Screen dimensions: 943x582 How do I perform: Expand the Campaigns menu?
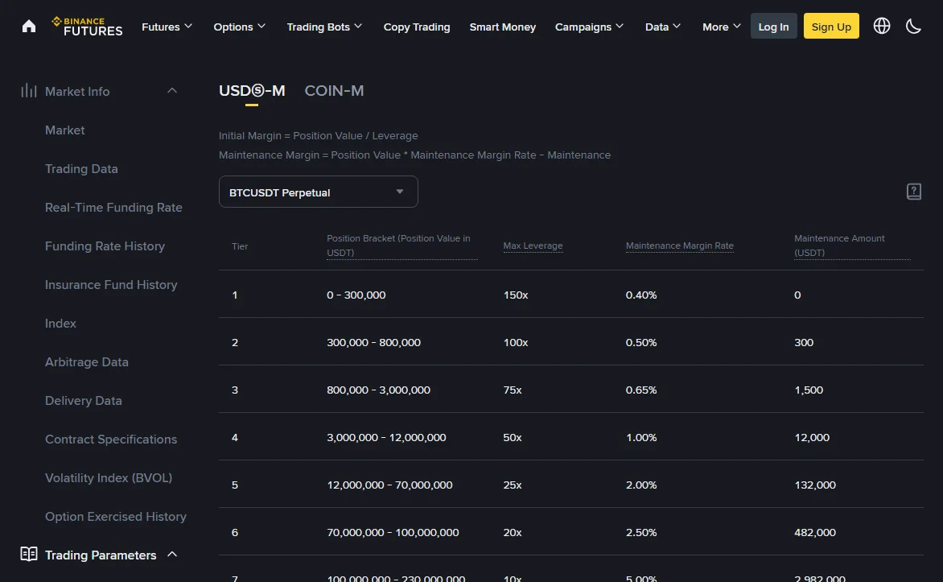[x=589, y=27]
